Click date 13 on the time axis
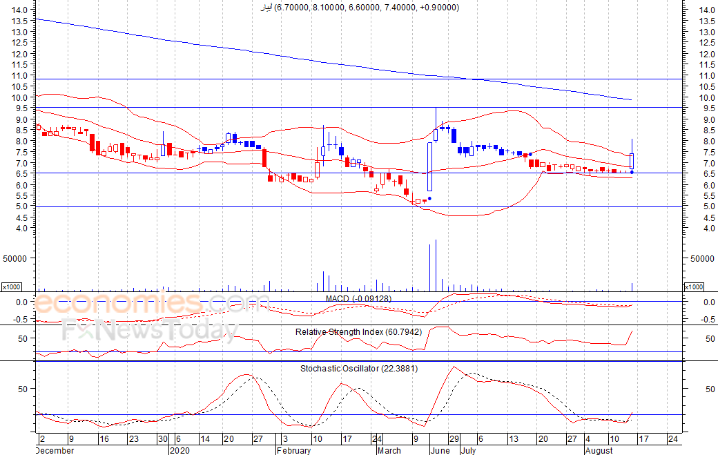 pyautogui.click(x=514, y=439)
